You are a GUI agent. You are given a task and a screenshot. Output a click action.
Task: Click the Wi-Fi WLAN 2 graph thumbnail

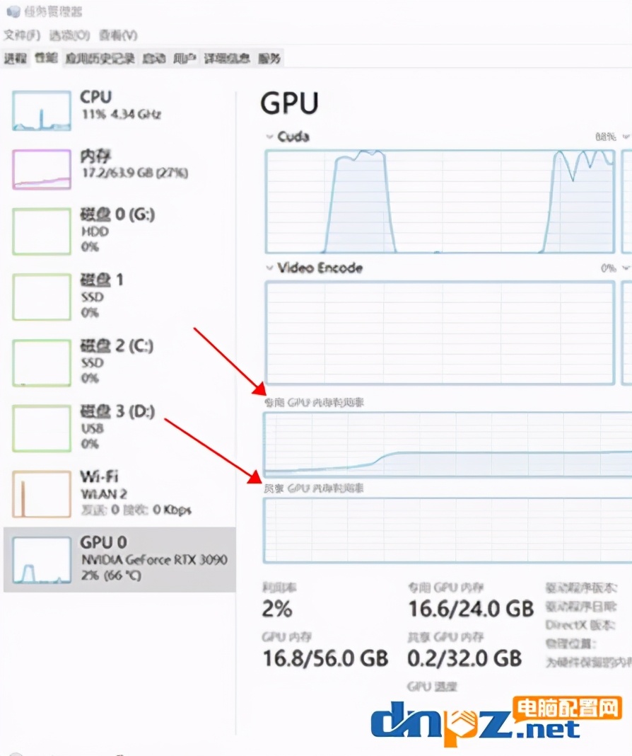click(x=41, y=493)
